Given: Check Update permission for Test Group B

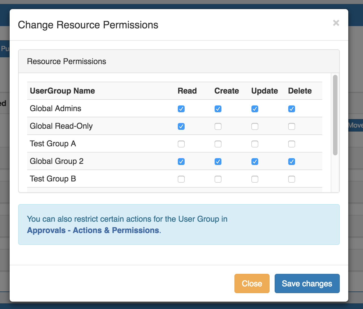Looking at the screenshot, I should coord(255,179).
